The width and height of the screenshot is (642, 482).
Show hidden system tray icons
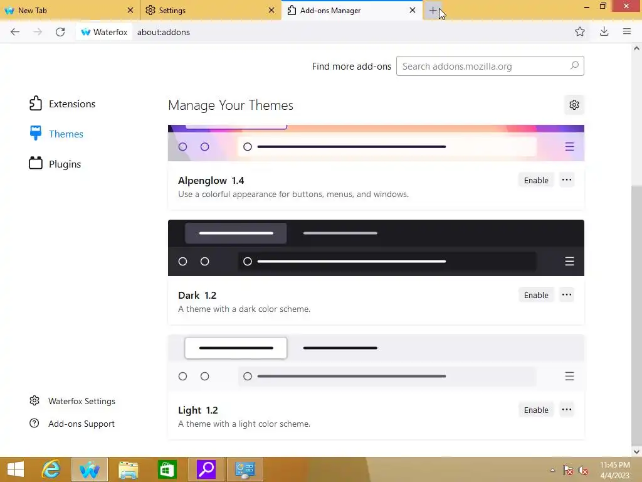tap(552, 470)
